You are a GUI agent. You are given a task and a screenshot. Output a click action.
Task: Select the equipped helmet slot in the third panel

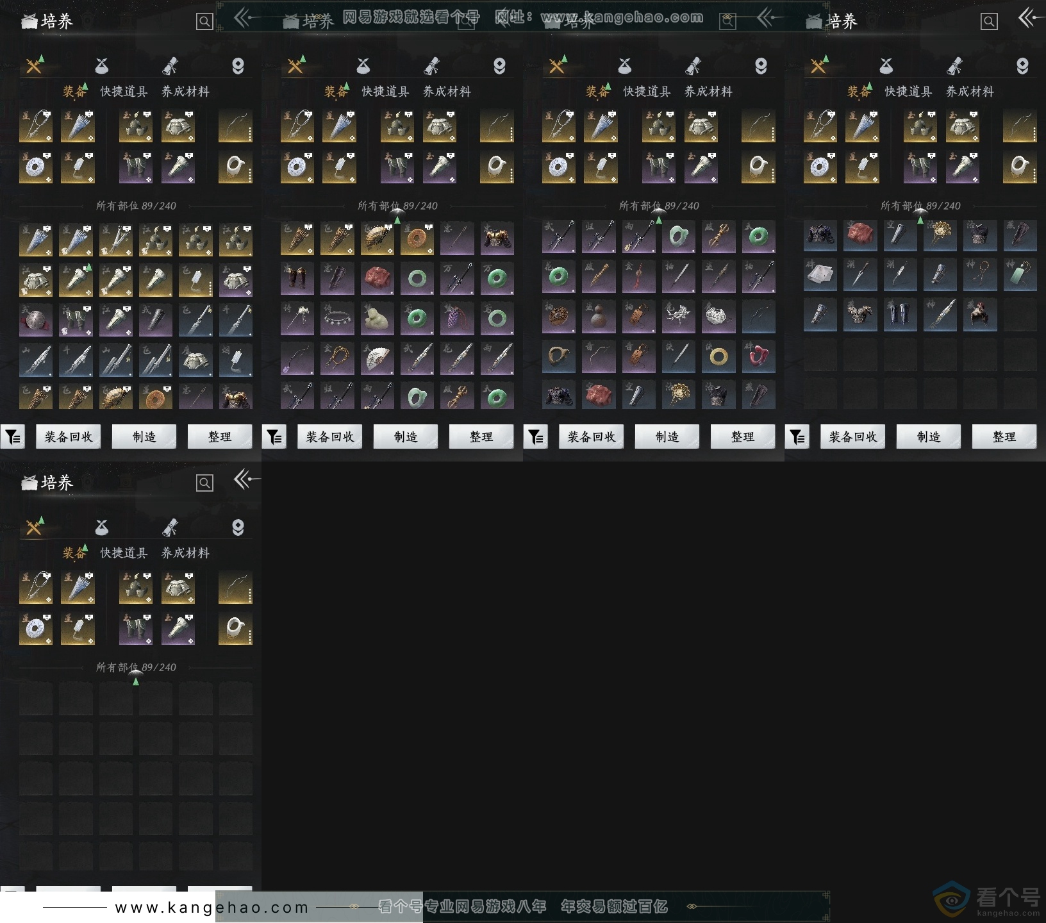point(660,126)
